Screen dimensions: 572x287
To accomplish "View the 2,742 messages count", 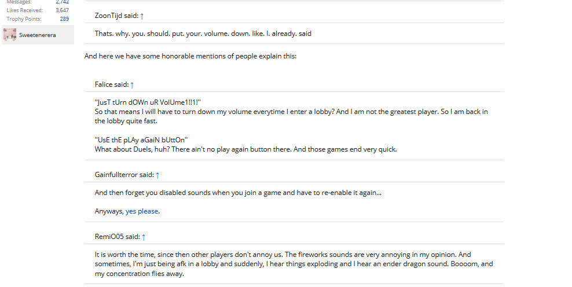I will (62, 2).
